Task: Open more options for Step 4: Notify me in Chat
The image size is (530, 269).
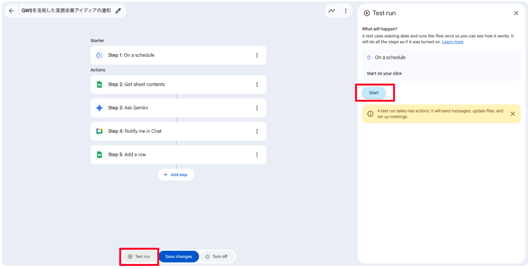Action: 257,131
